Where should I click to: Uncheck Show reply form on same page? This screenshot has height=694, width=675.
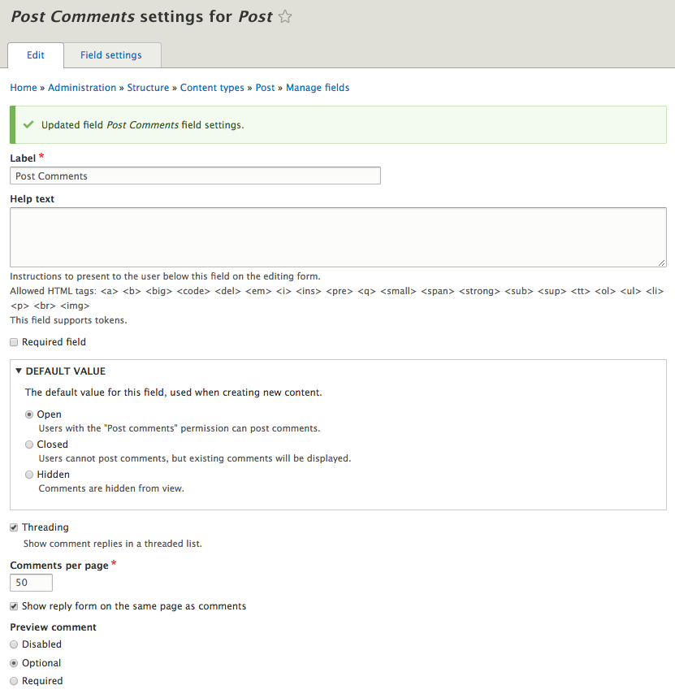[14, 606]
